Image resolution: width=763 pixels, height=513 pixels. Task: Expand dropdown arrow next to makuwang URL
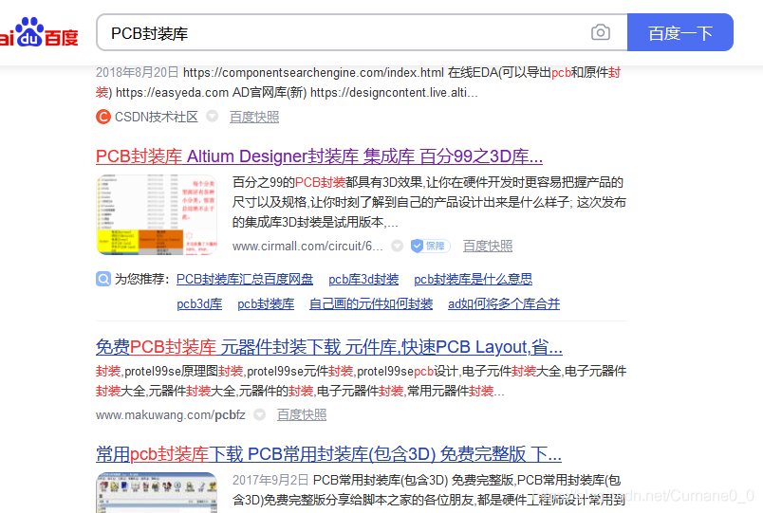[x=260, y=414]
